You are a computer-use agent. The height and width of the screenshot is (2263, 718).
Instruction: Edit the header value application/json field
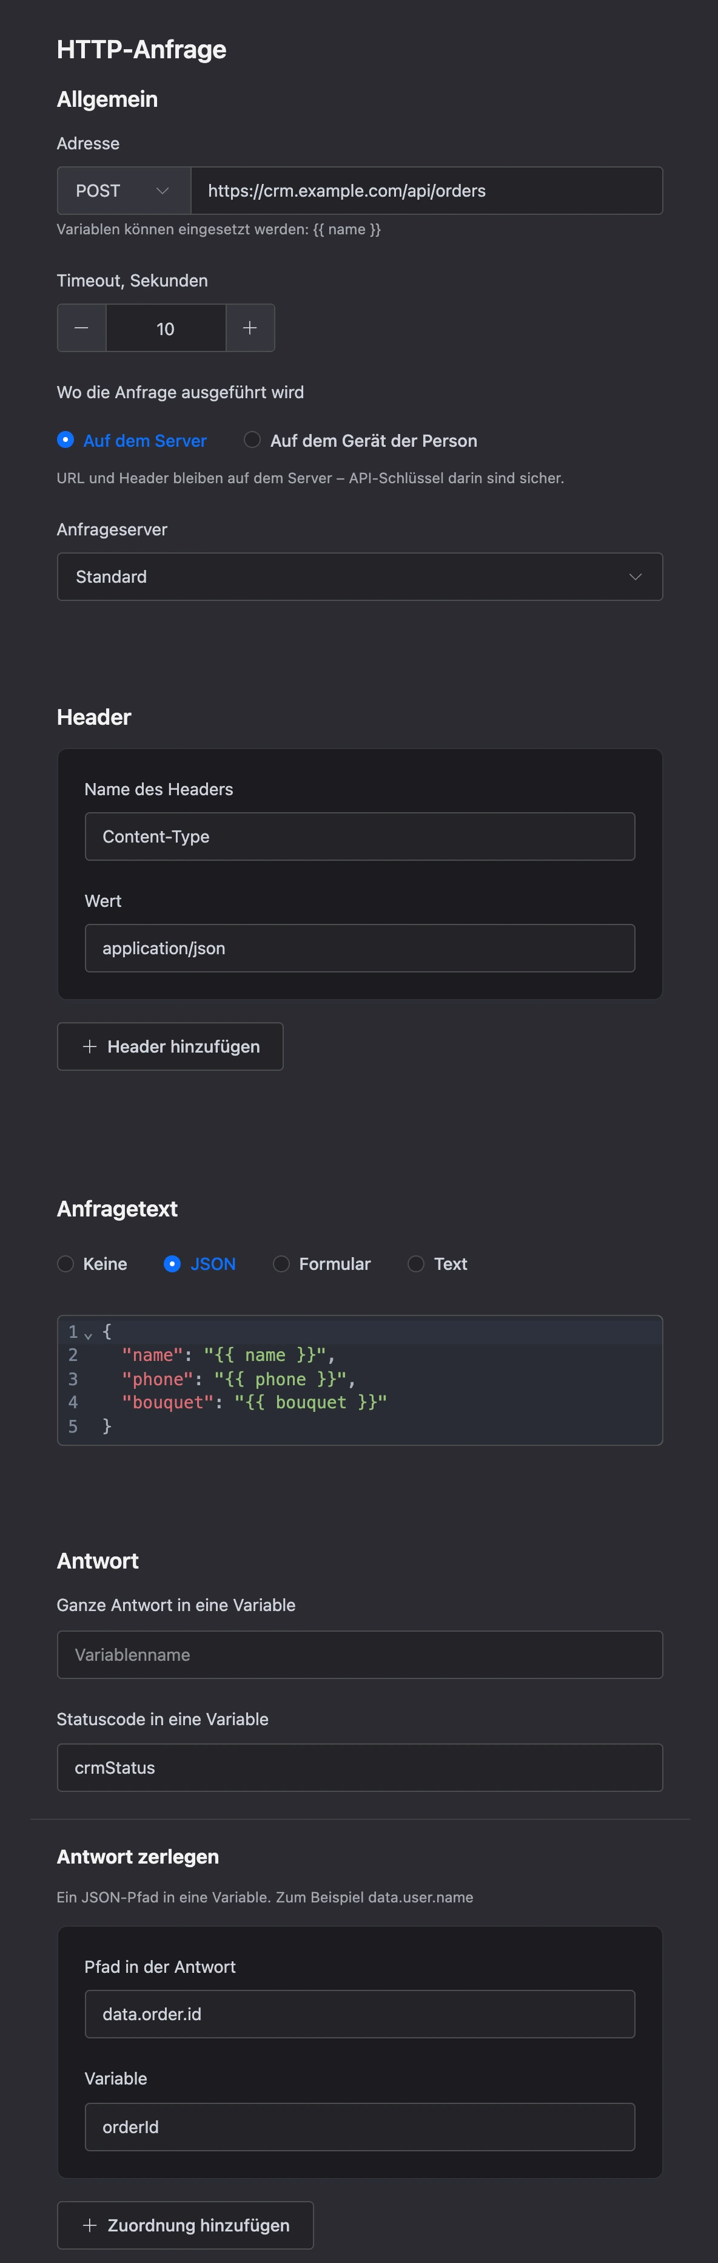click(x=360, y=948)
